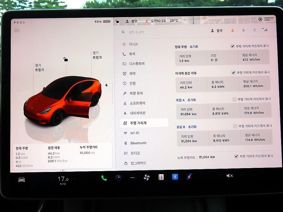Image resolution: width=283 pixels, height=212 pixels.
Task: Tap the card page indicator dots
Action: pyautogui.click(x=63, y=170)
